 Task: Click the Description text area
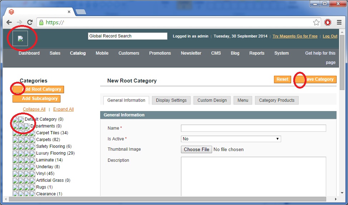tap(254, 176)
